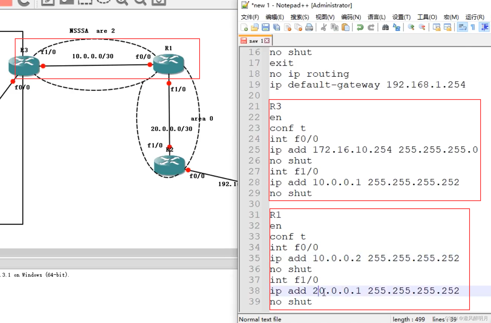Cut selection with scissors icon
This screenshot has width=491, height=323.
tap(324, 27)
